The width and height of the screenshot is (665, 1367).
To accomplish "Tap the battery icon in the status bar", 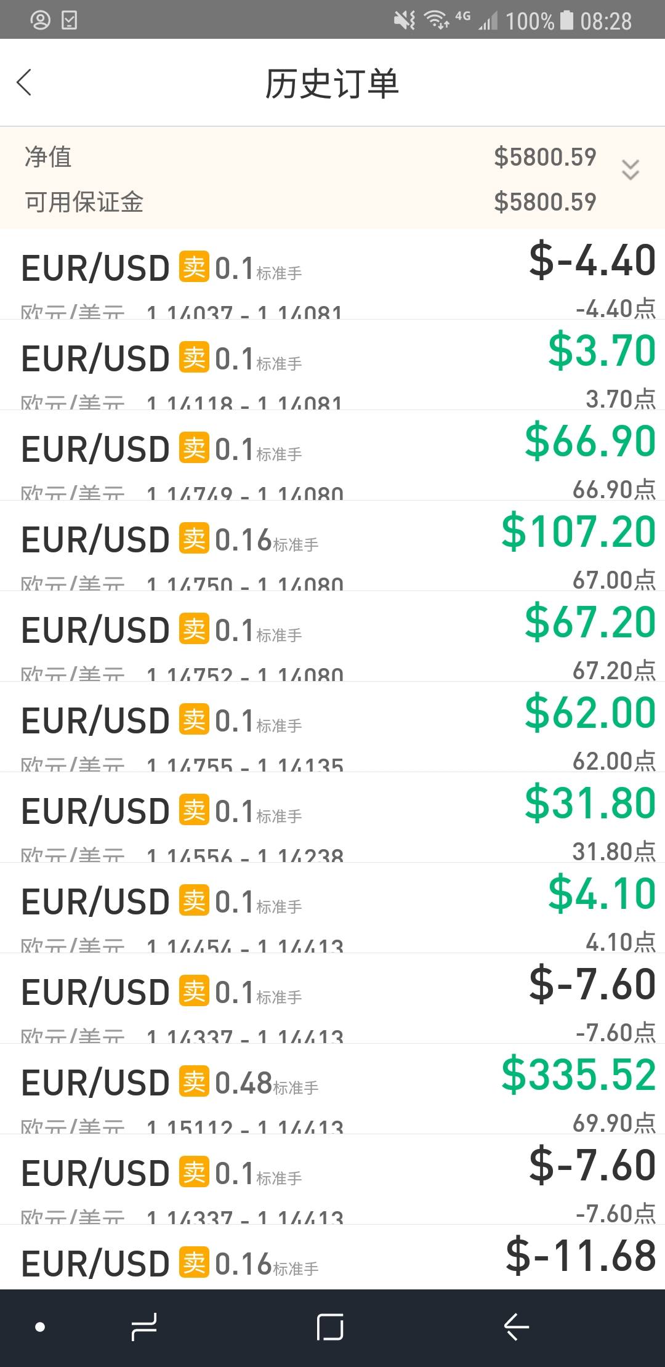I will pyautogui.click(x=566, y=20).
